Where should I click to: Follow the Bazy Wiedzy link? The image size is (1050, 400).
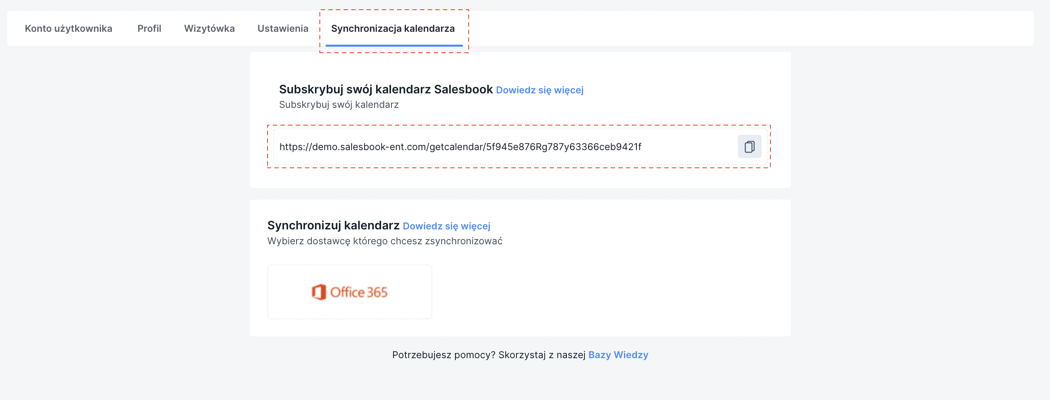(618, 355)
